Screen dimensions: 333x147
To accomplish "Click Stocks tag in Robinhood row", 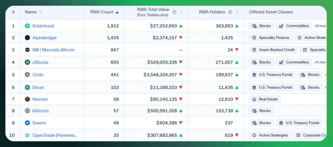I will pyautogui.click(x=261, y=26).
